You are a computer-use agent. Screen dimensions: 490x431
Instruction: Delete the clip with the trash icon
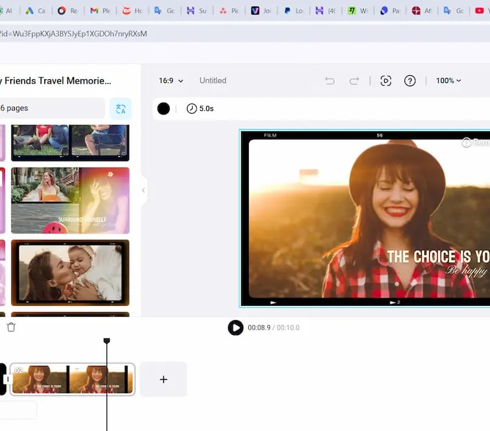[x=11, y=327]
